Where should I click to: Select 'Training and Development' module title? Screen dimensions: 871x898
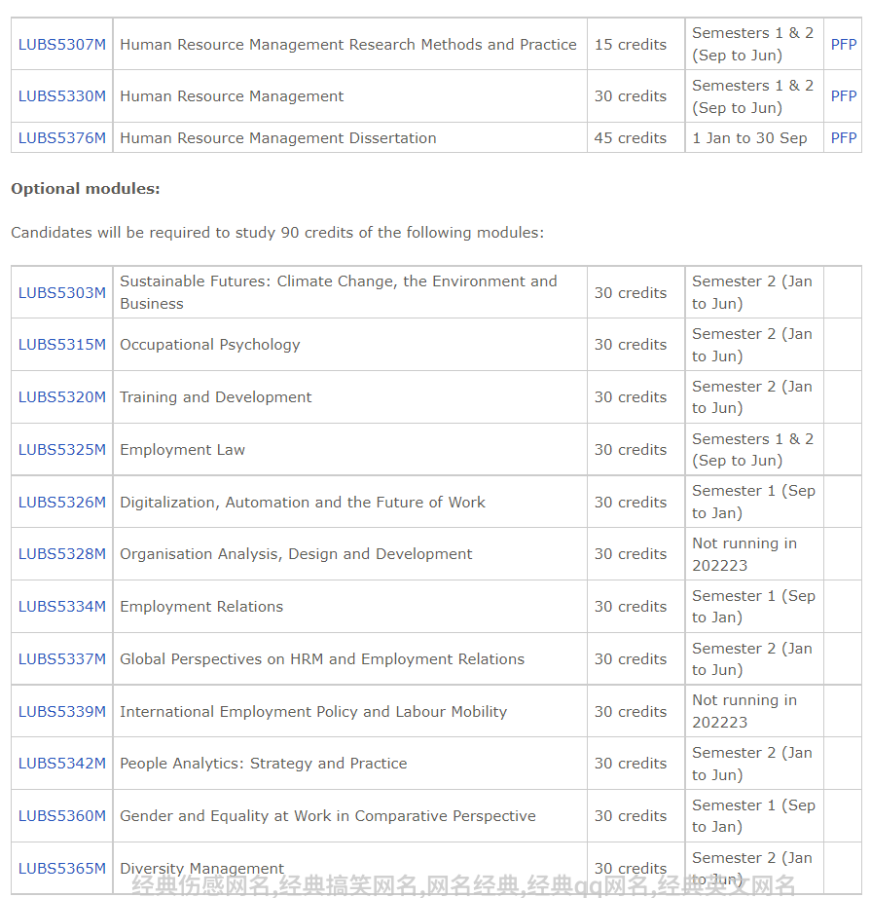pyautogui.click(x=216, y=396)
